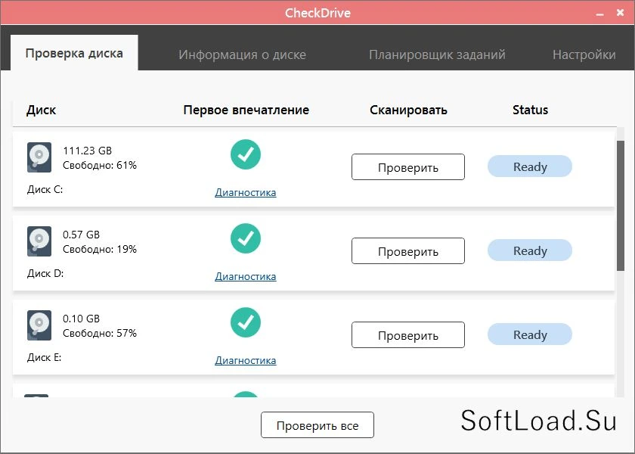Click Проверить button for Диск C:
Screen dimensions: 635x454
[407, 167]
